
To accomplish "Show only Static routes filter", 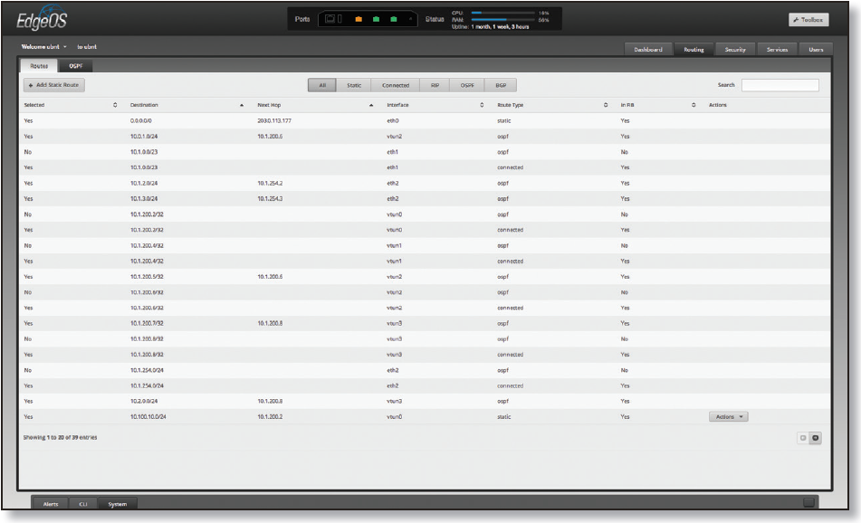I will pos(354,85).
